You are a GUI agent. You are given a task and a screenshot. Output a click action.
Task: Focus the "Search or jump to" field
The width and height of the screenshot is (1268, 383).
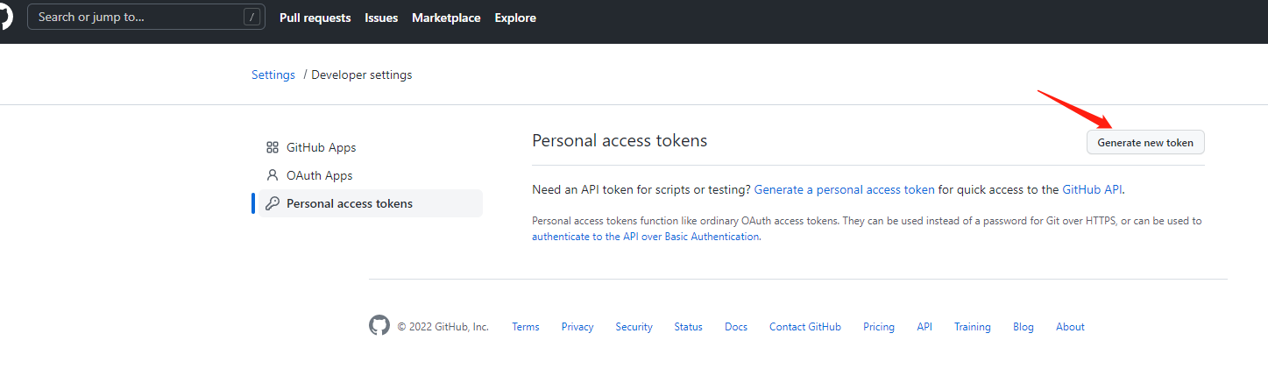pos(146,17)
